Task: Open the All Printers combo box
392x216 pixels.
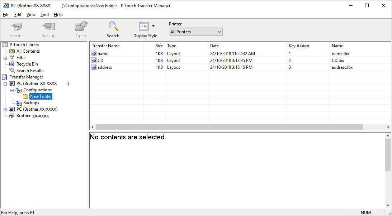Action: coord(195,32)
